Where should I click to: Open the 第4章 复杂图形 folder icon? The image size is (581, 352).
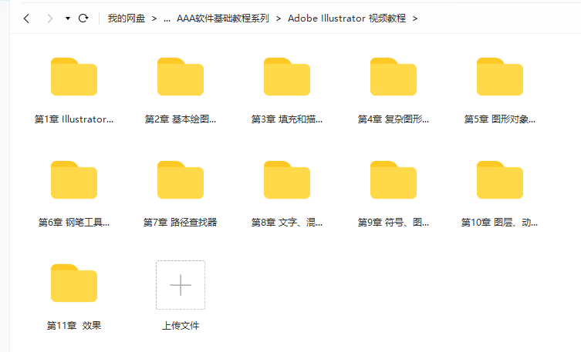point(394,76)
